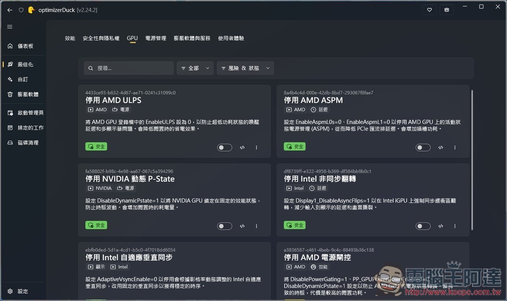Click title 停用 AMD 電源閘控

coord(317,258)
